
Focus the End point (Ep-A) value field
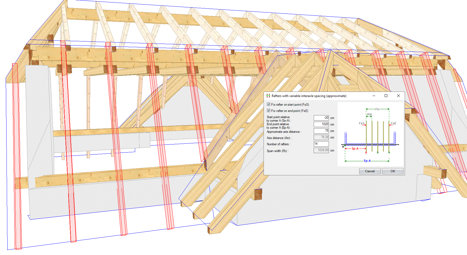[321, 124]
